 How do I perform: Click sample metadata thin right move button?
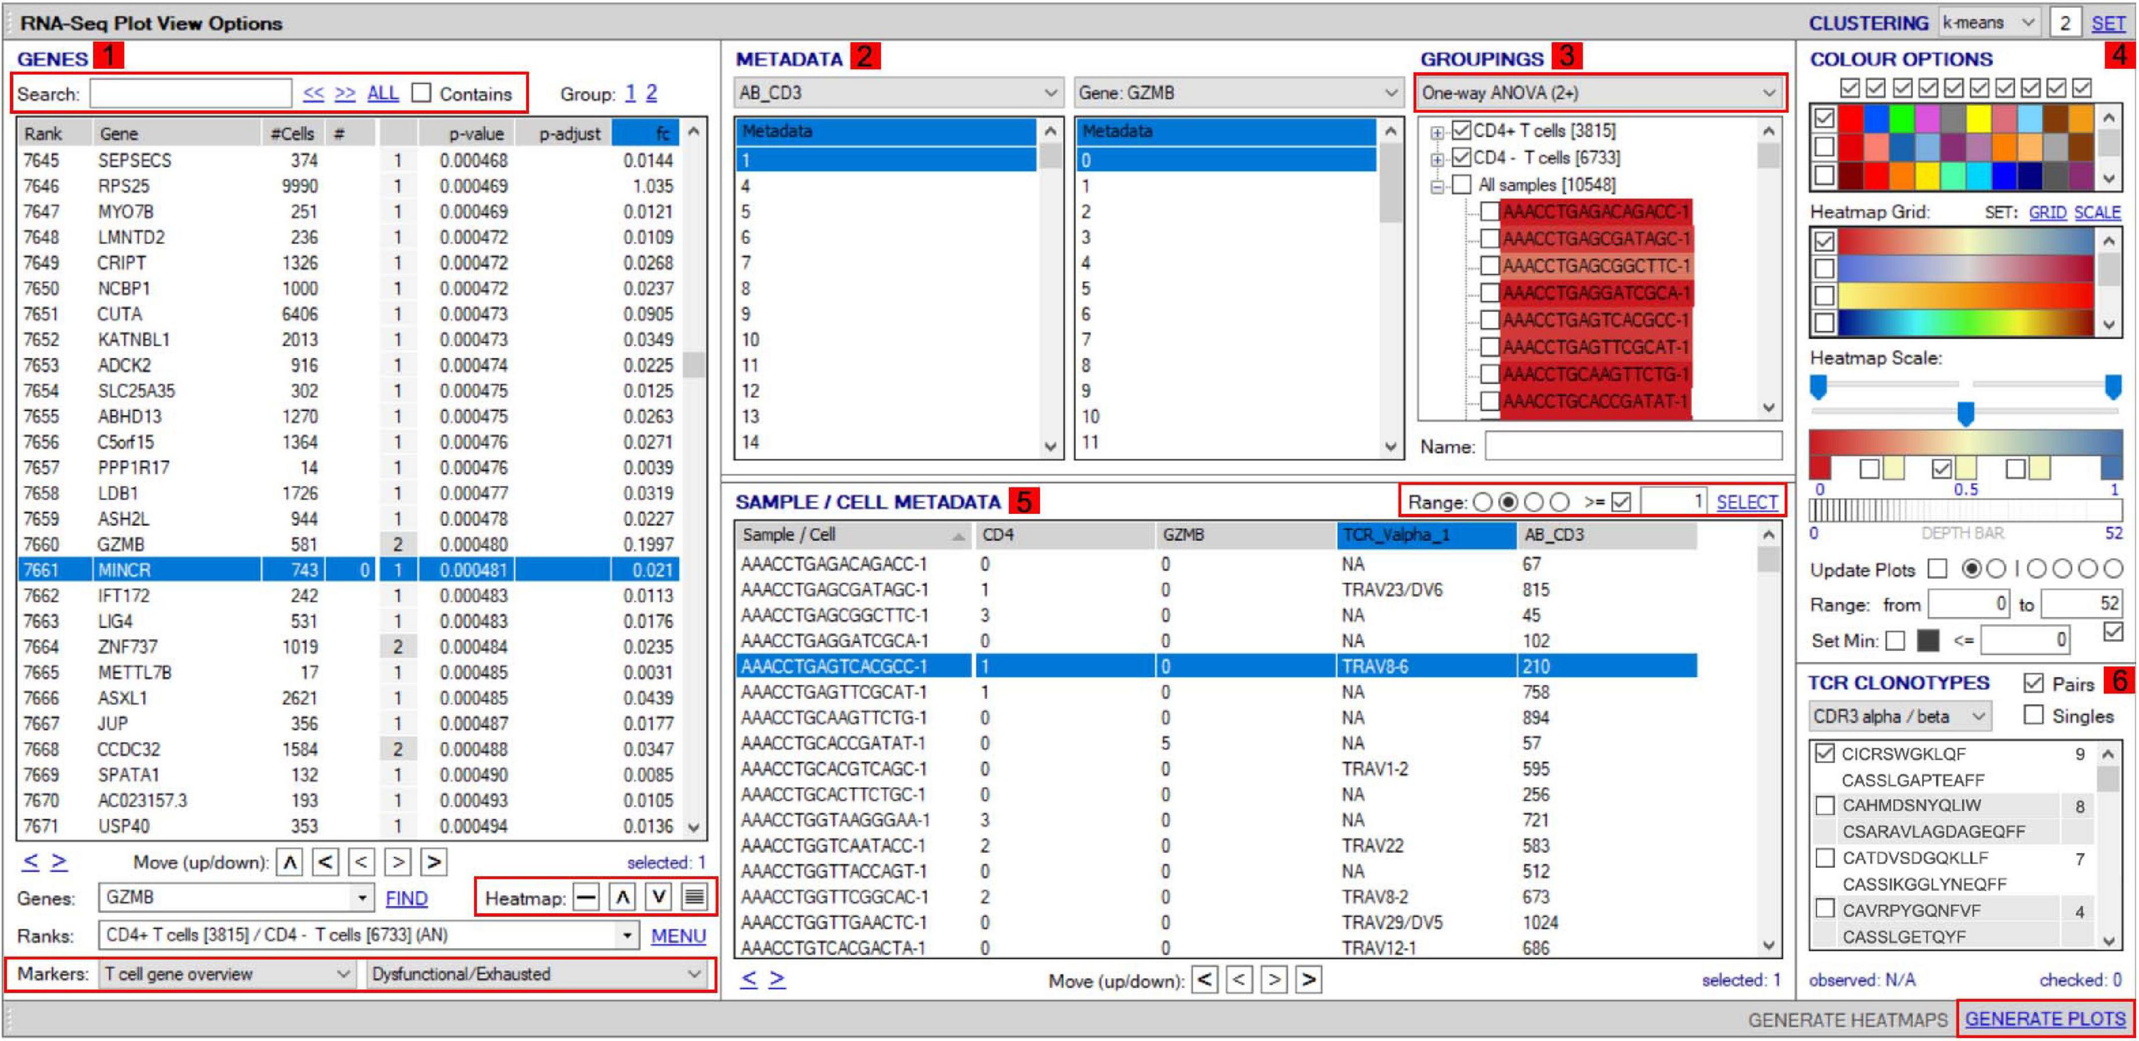point(1274,981)
